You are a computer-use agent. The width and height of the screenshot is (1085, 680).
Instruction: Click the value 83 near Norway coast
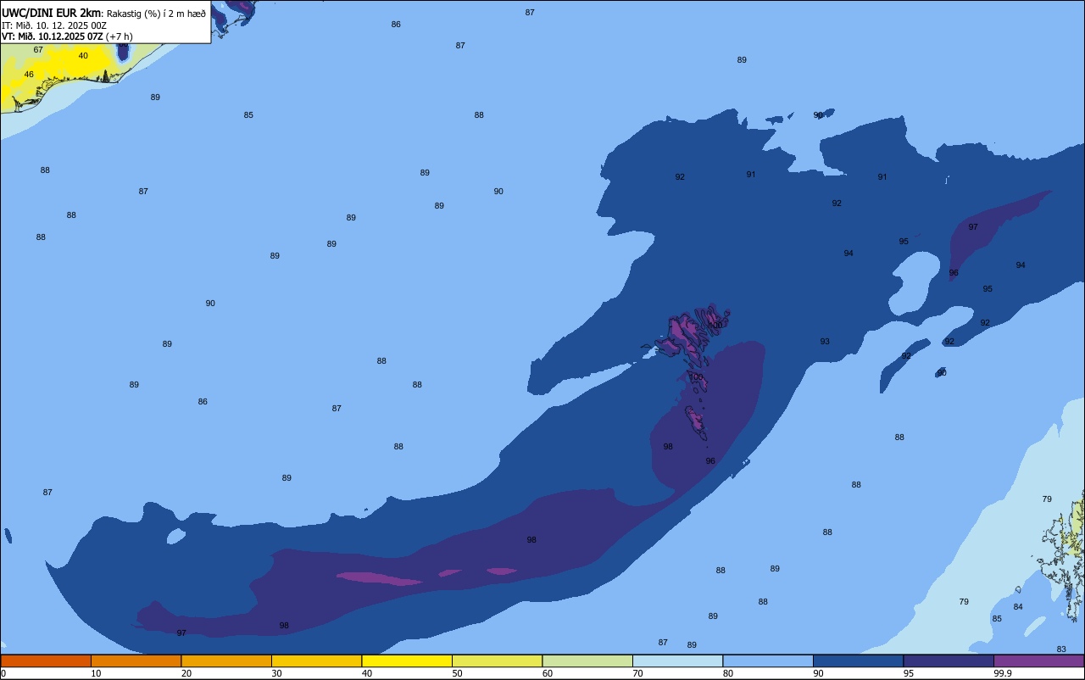point(1061,649)
